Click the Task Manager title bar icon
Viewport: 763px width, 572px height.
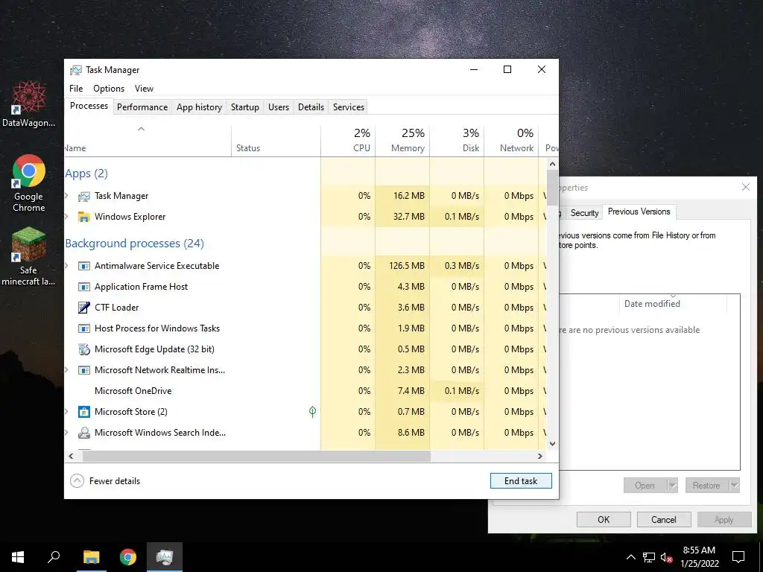click(x=75, y=70)
